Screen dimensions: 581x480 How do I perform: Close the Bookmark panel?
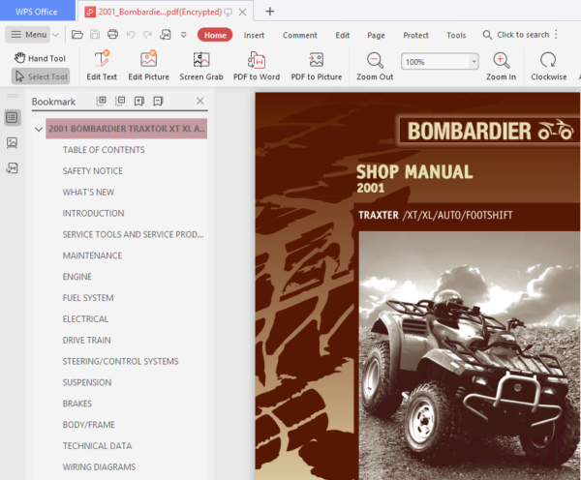(x=200, y=101)
